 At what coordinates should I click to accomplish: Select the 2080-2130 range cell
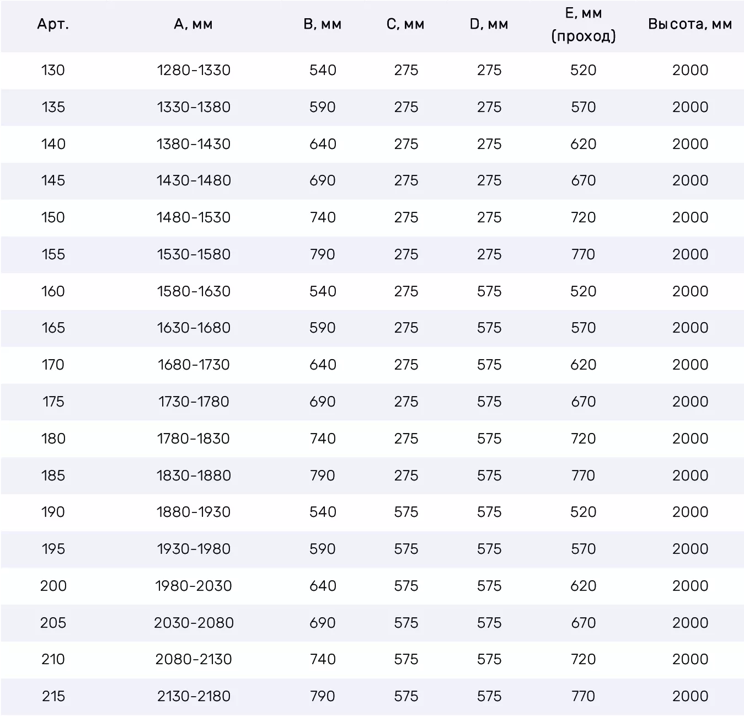(x=194, y=659)
